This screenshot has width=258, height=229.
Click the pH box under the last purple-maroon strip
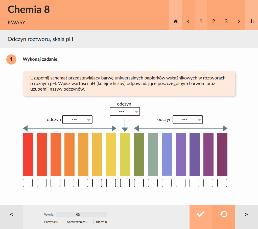[222, 183]
